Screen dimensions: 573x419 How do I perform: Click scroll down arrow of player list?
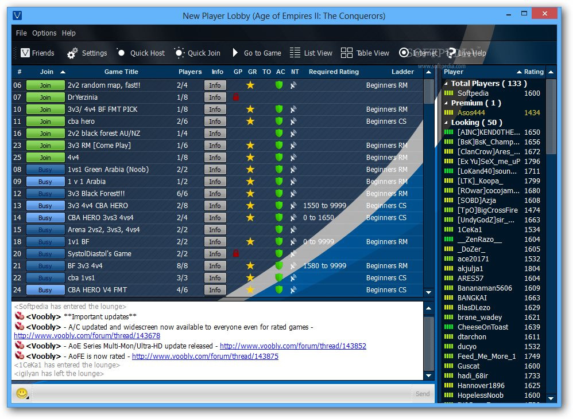551,398
